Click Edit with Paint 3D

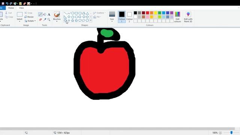pos(188,17)
